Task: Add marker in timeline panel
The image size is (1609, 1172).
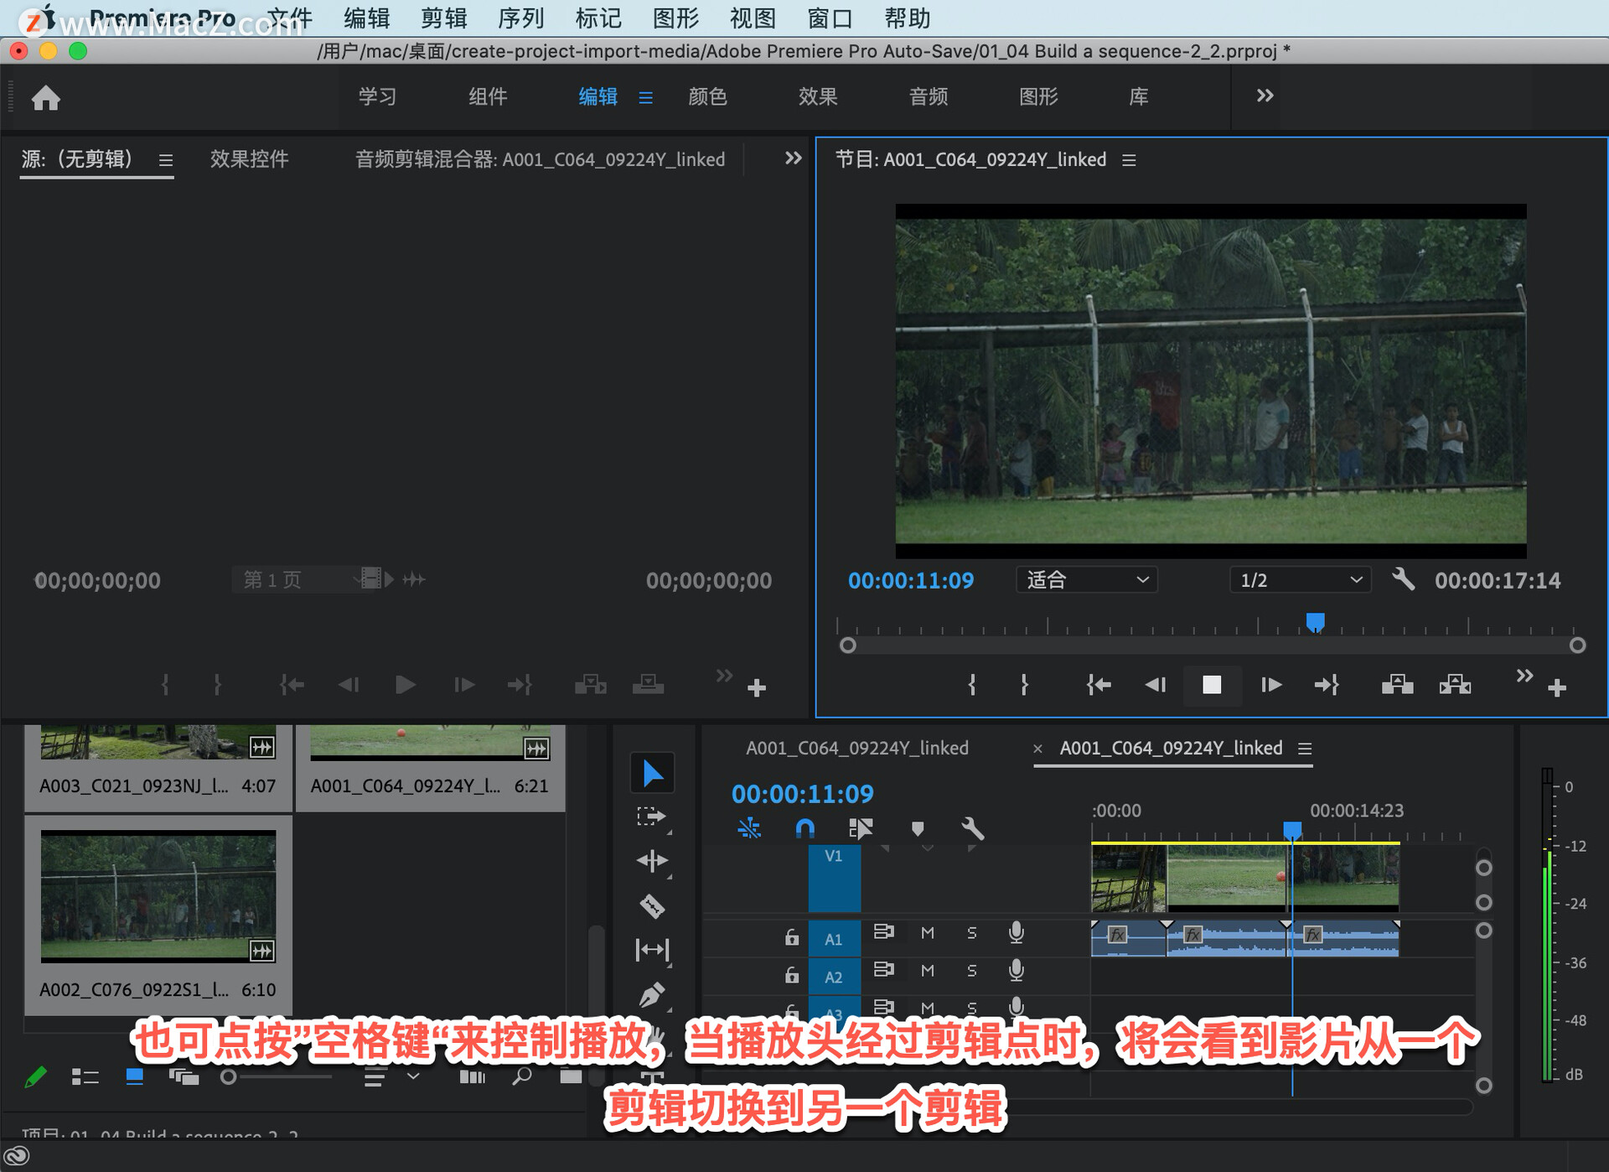Action: point(918,829)
